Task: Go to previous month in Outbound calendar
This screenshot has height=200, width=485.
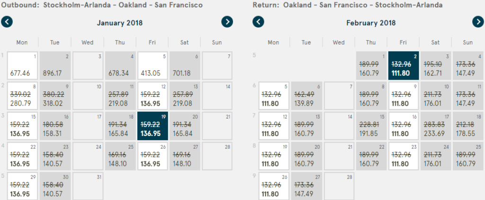Action: pos(8,21)
